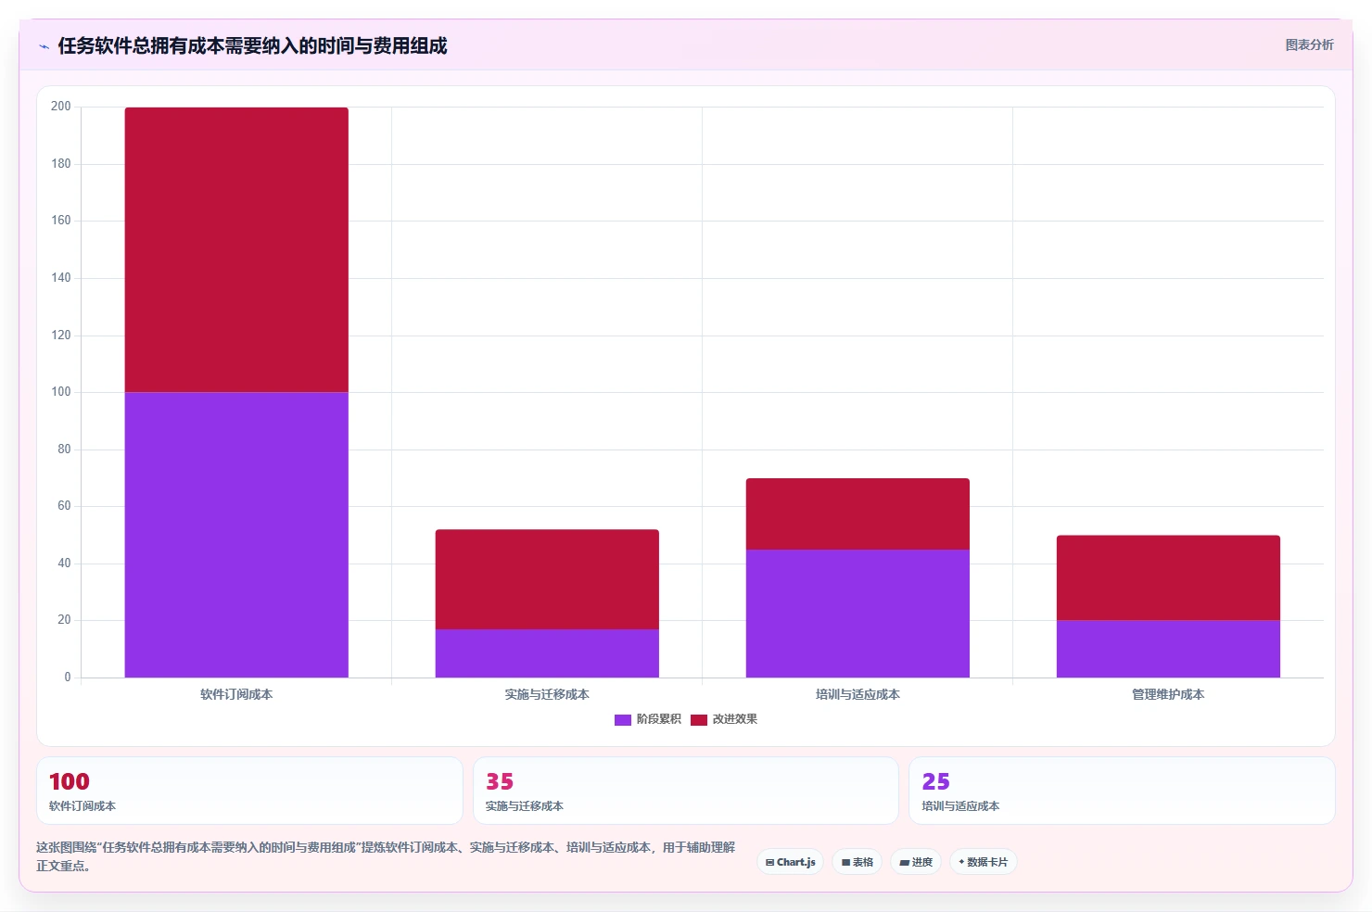Click the 软件订阅成本 x-axis label
The image size is (1372, 912).
click(x=236, y=694)
